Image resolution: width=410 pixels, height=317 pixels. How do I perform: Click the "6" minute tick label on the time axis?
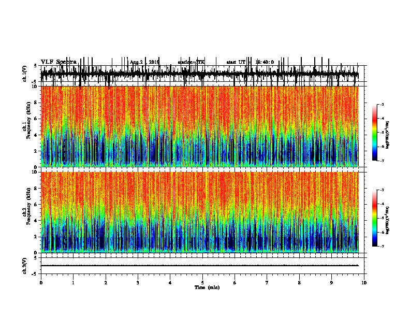pos(235,283)
